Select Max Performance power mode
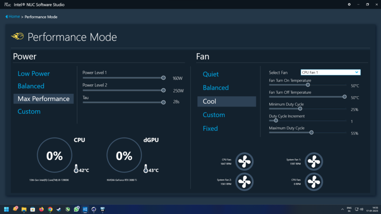381x214 pixels. tap(44, 99)
